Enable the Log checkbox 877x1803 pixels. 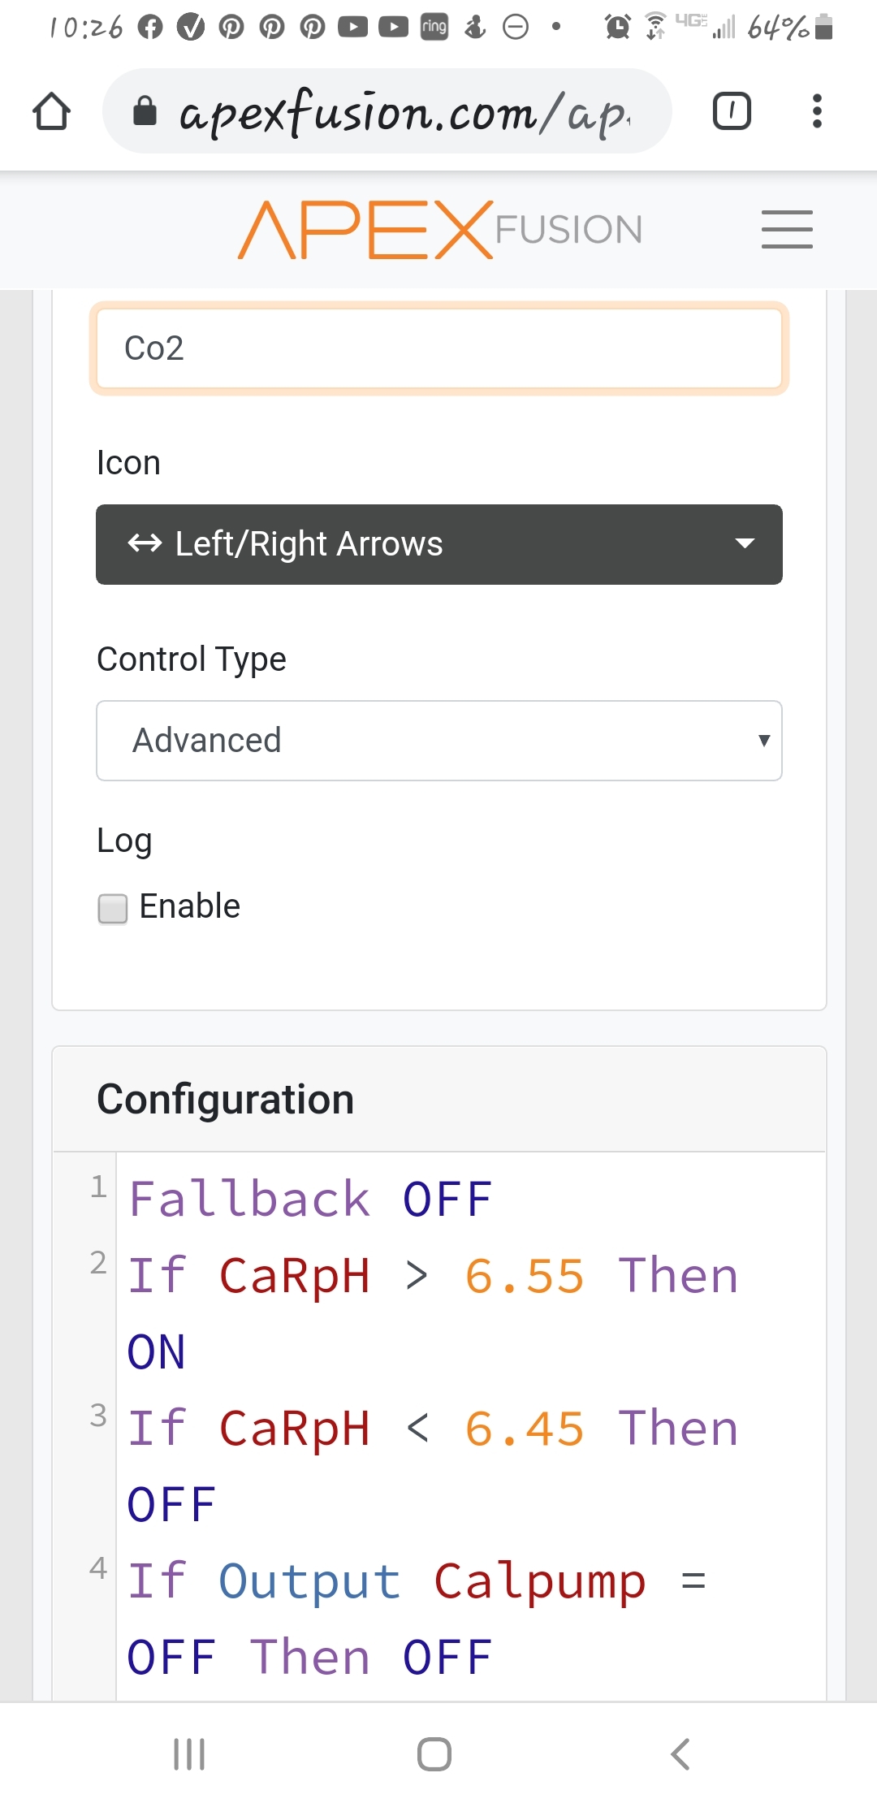click(x=113, y=909)
